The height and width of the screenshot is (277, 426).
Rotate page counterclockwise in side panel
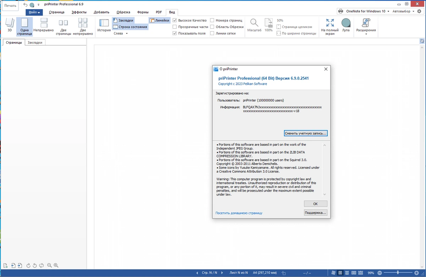point(35,265)
